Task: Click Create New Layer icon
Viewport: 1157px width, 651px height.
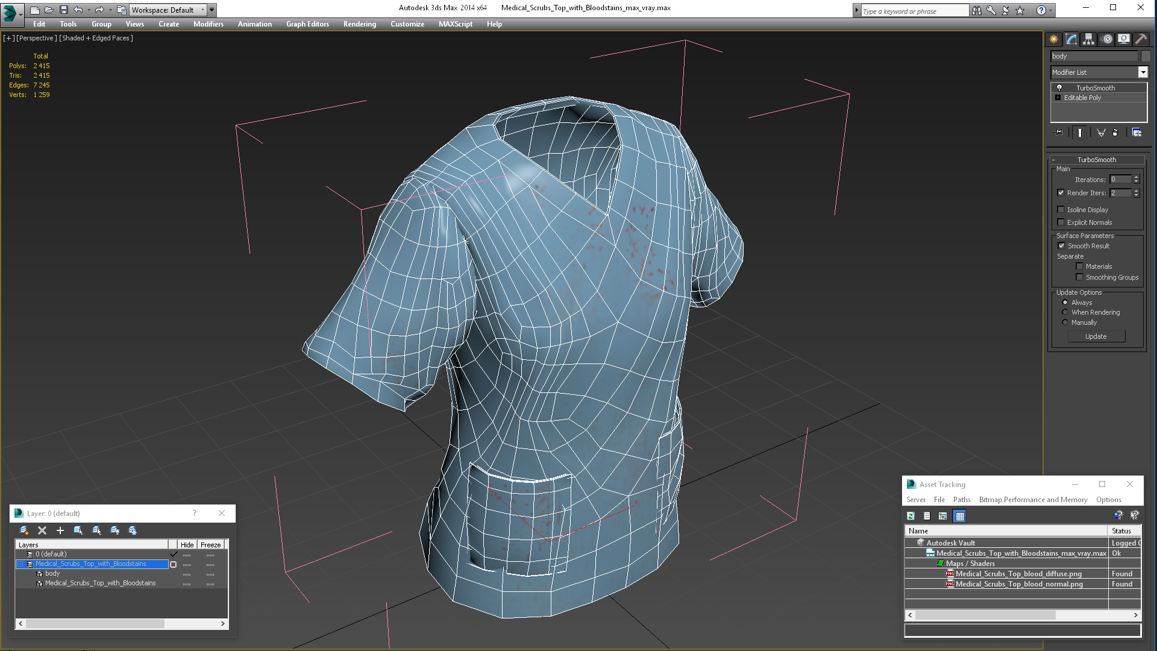Action: pyautogui.click(x=24, y=530)
